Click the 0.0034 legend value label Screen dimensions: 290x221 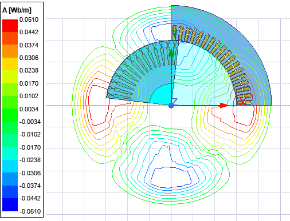[29, 109]
